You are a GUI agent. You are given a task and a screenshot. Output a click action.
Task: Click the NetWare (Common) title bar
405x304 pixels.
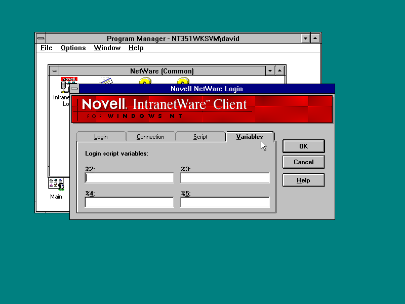(x=162, y=71)
